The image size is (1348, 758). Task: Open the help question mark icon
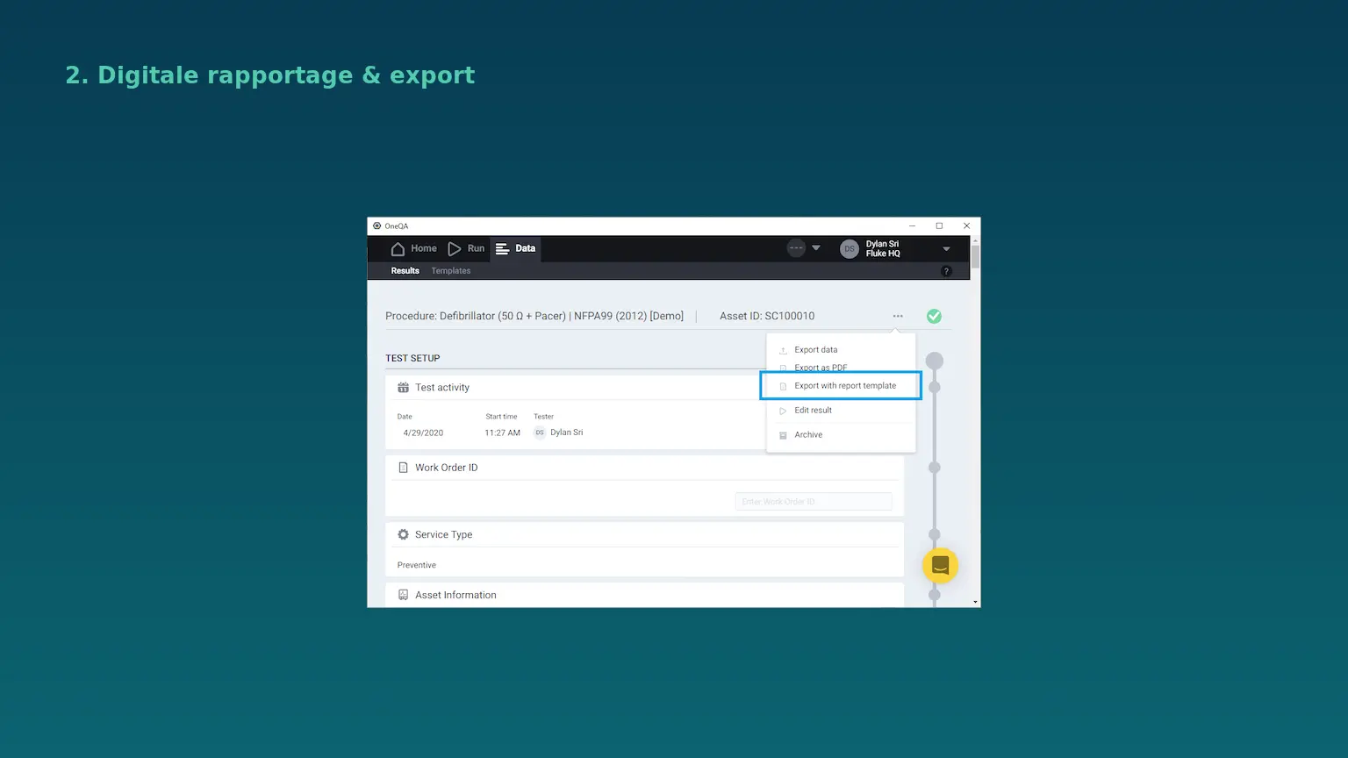tap(946, 271)
